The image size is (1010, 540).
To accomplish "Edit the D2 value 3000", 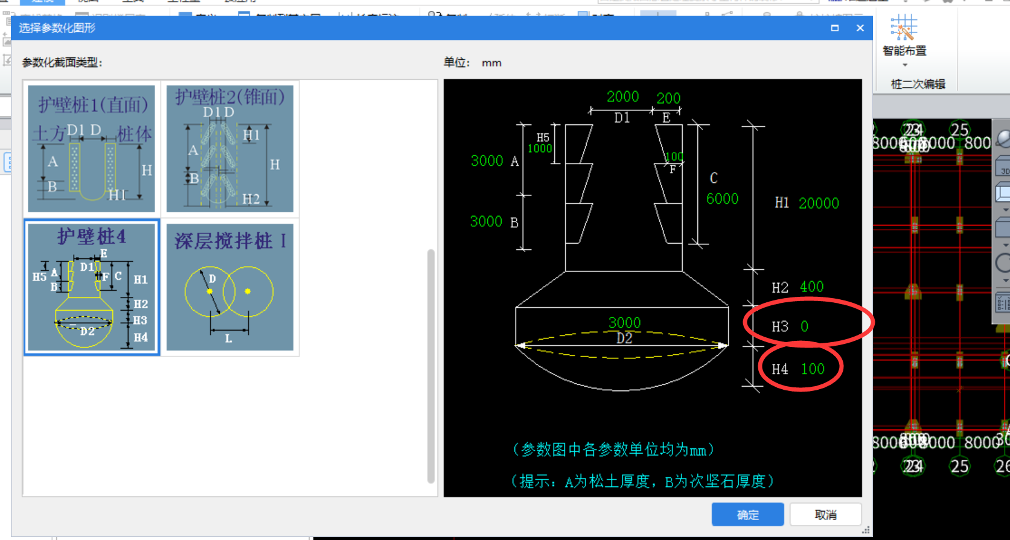I will (624, 323).
